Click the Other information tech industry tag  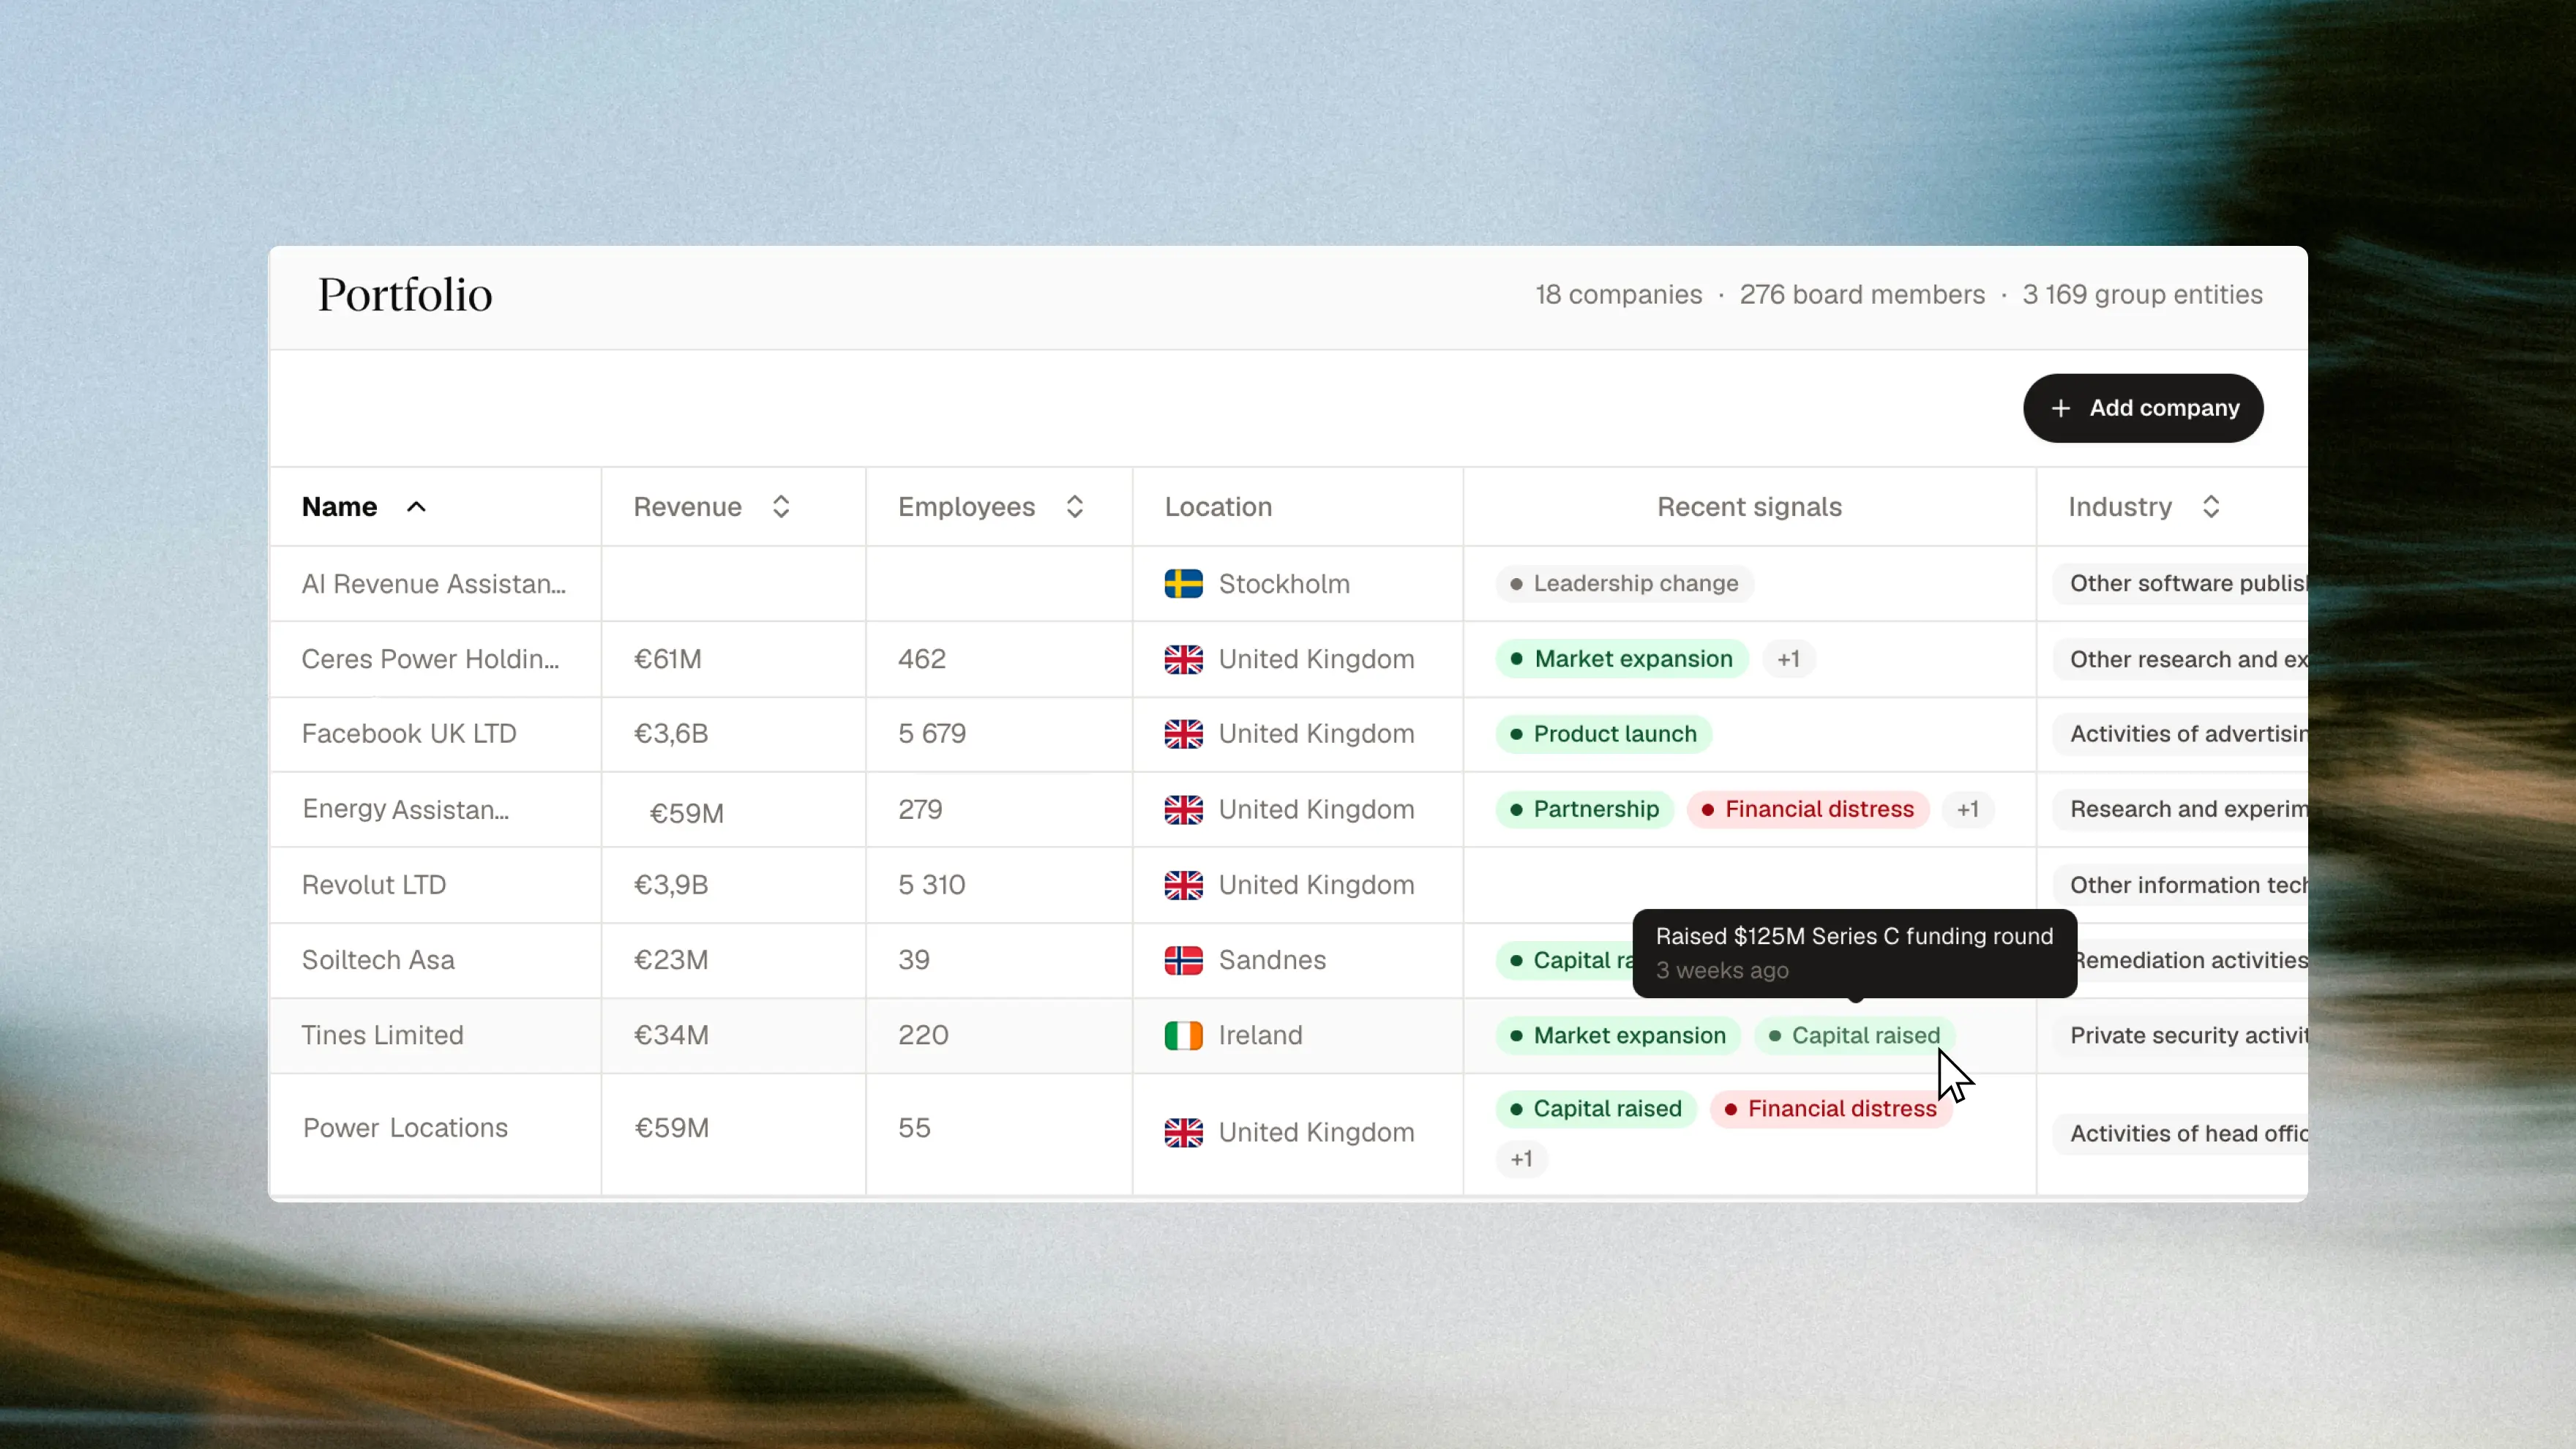(2181, 885)
